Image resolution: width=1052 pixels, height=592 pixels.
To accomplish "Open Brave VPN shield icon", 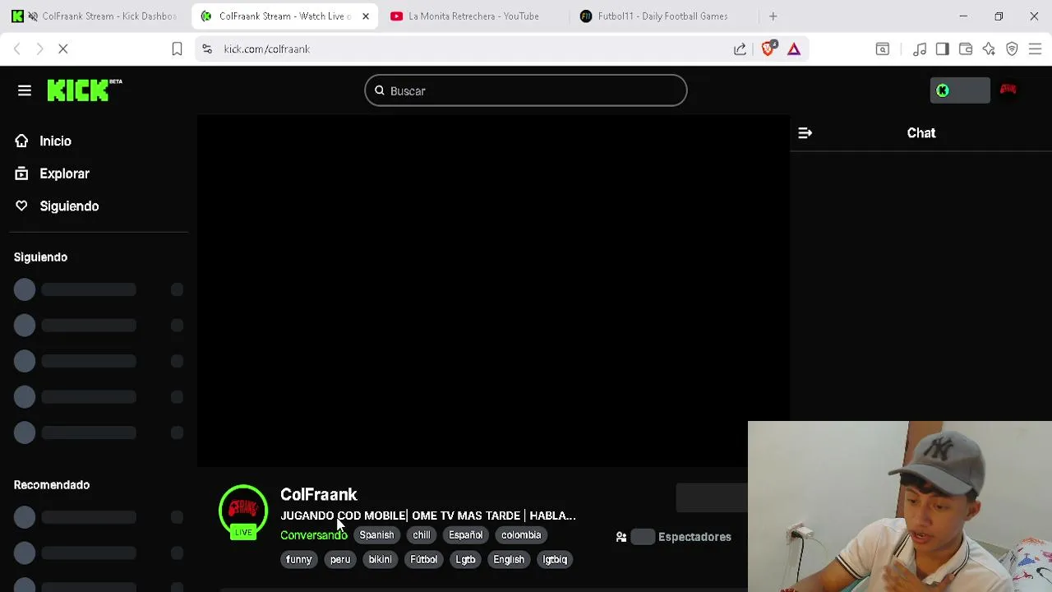I will click(x=1012, y=49).
